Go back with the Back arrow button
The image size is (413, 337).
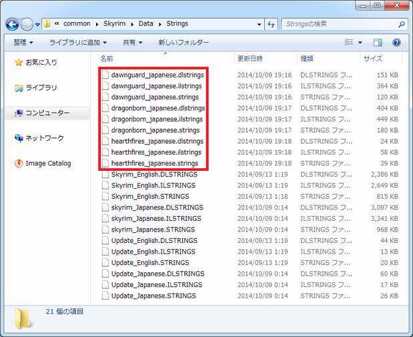[12, 25]
